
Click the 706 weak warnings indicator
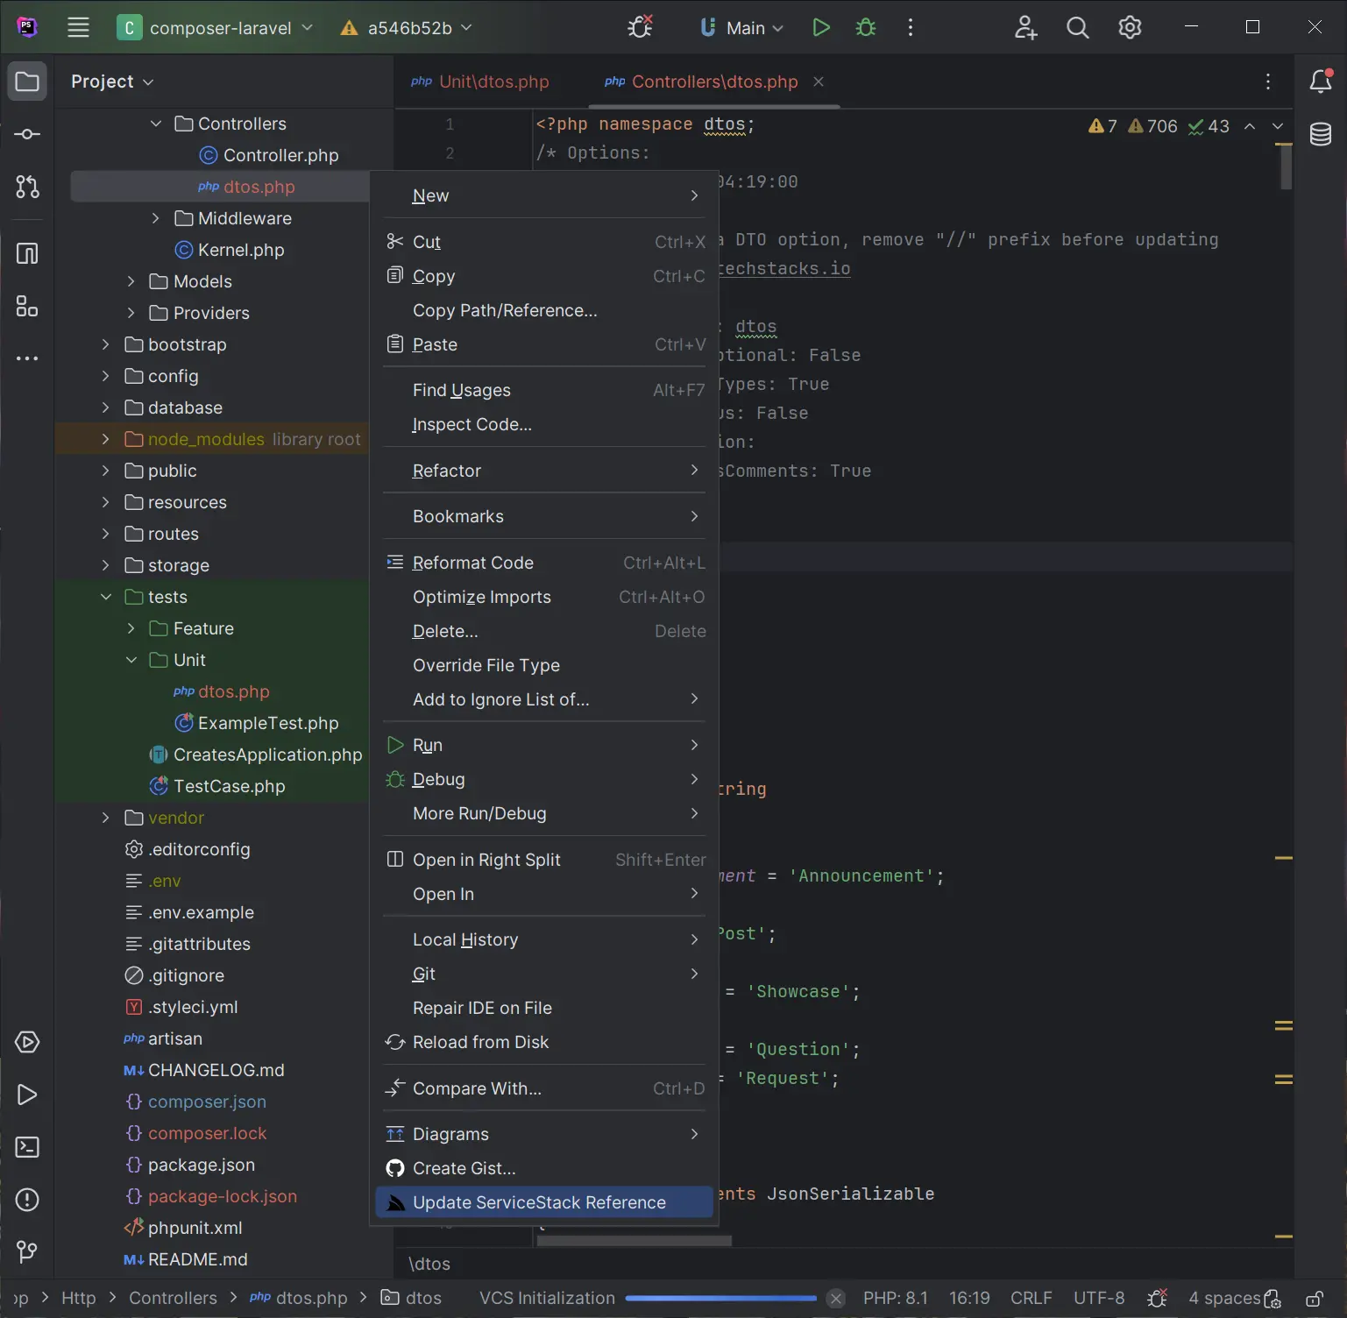(x=1152, y=126)
